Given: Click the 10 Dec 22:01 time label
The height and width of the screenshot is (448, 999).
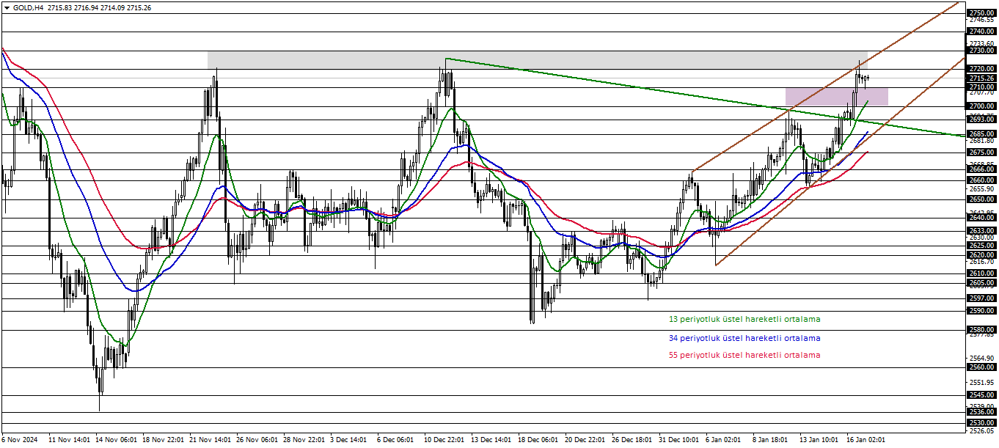Looking at the screenshot, I should (x=445, y=441).
